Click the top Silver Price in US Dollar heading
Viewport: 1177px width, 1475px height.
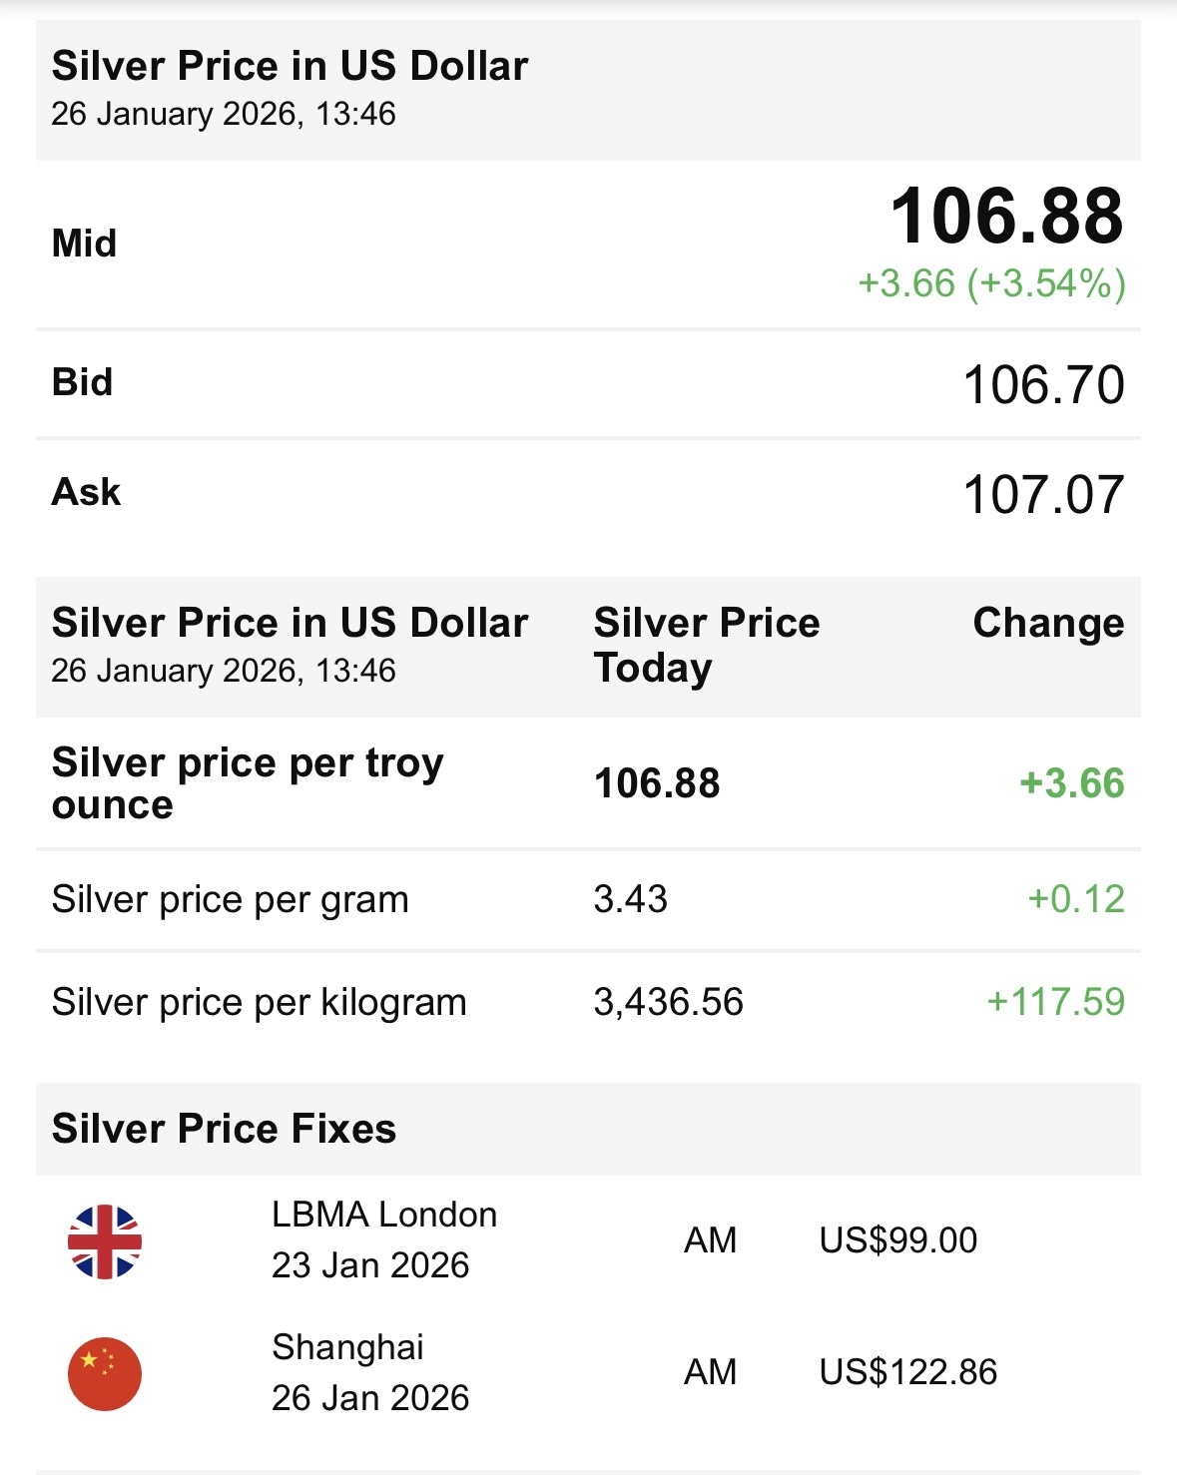[290, 66]
